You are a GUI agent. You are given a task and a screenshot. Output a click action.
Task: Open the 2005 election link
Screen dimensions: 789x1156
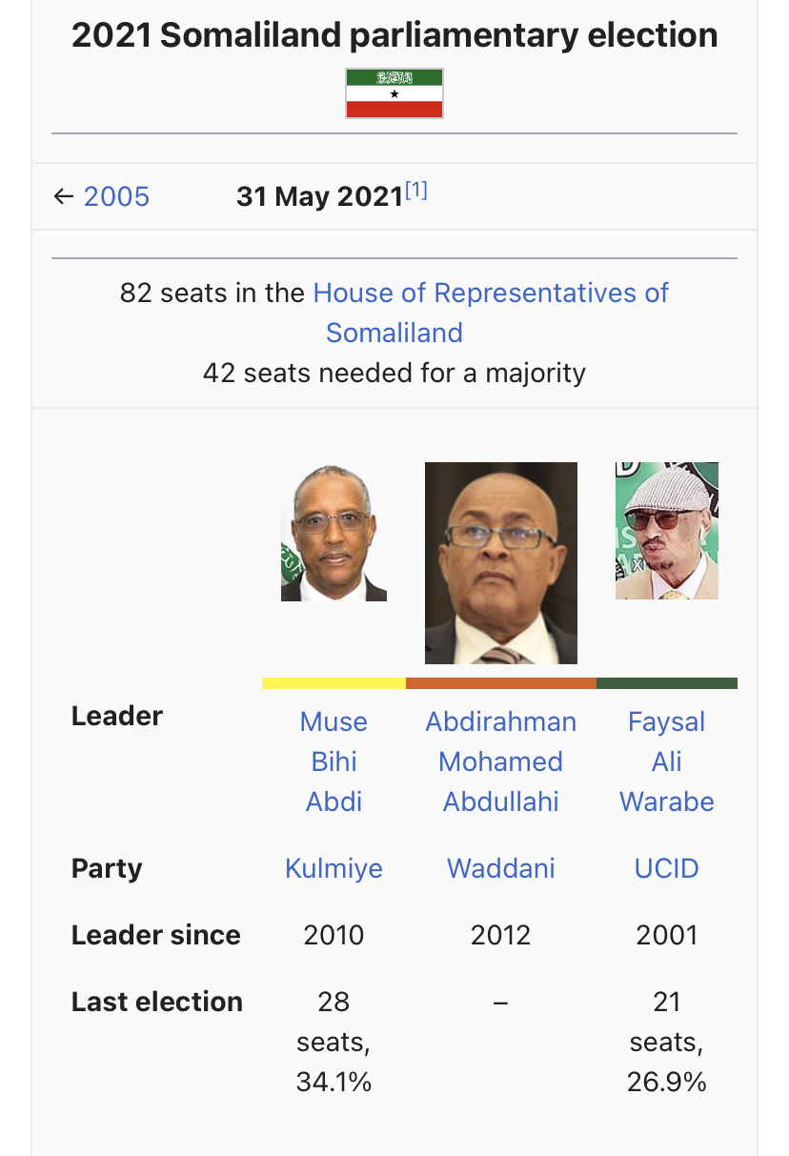point(116,196)
